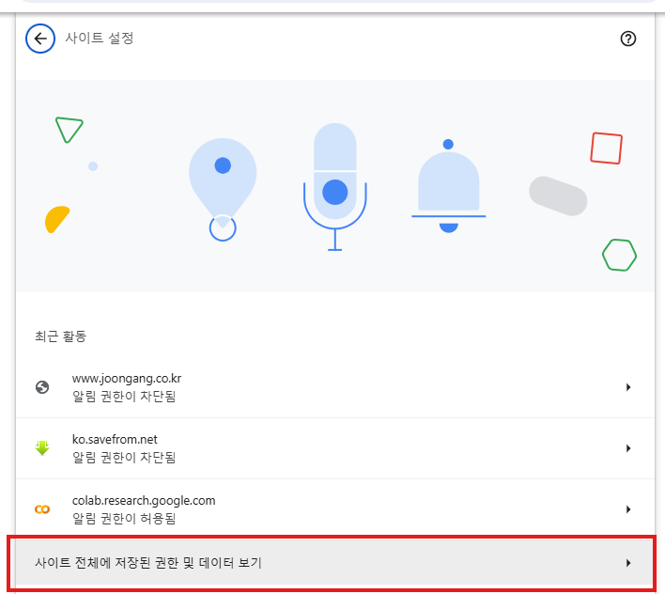The image size is (665, 594).
Task: Click the orange Colab favicon
Action: 41,509
